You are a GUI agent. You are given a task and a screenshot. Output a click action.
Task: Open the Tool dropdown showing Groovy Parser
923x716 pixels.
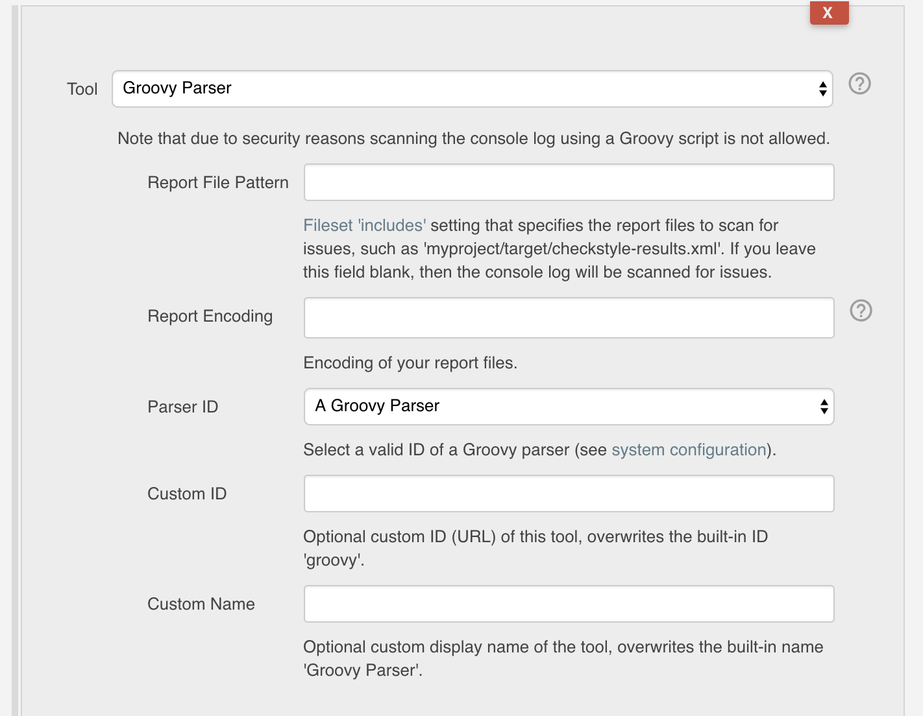(472, 89)
